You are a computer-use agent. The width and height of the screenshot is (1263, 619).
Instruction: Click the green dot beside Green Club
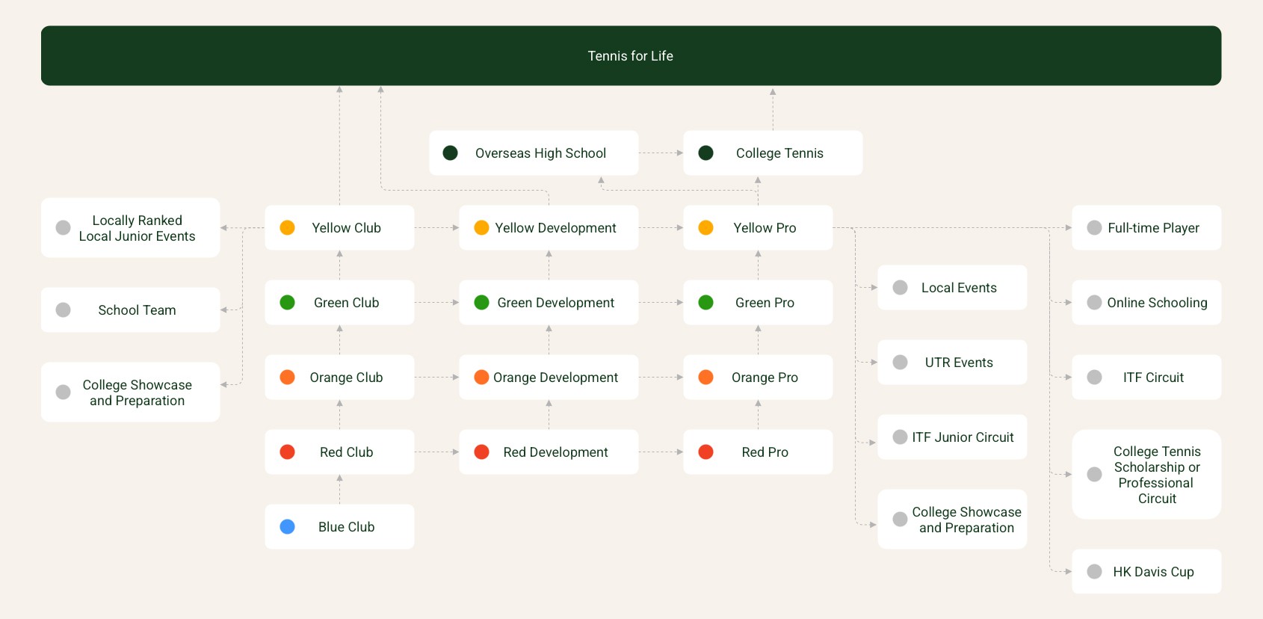point(287,302)
